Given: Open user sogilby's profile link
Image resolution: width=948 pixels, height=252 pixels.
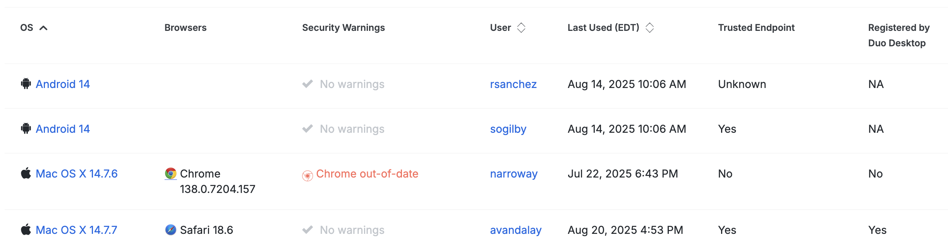Looking at the screenshot, I should 508,129.
